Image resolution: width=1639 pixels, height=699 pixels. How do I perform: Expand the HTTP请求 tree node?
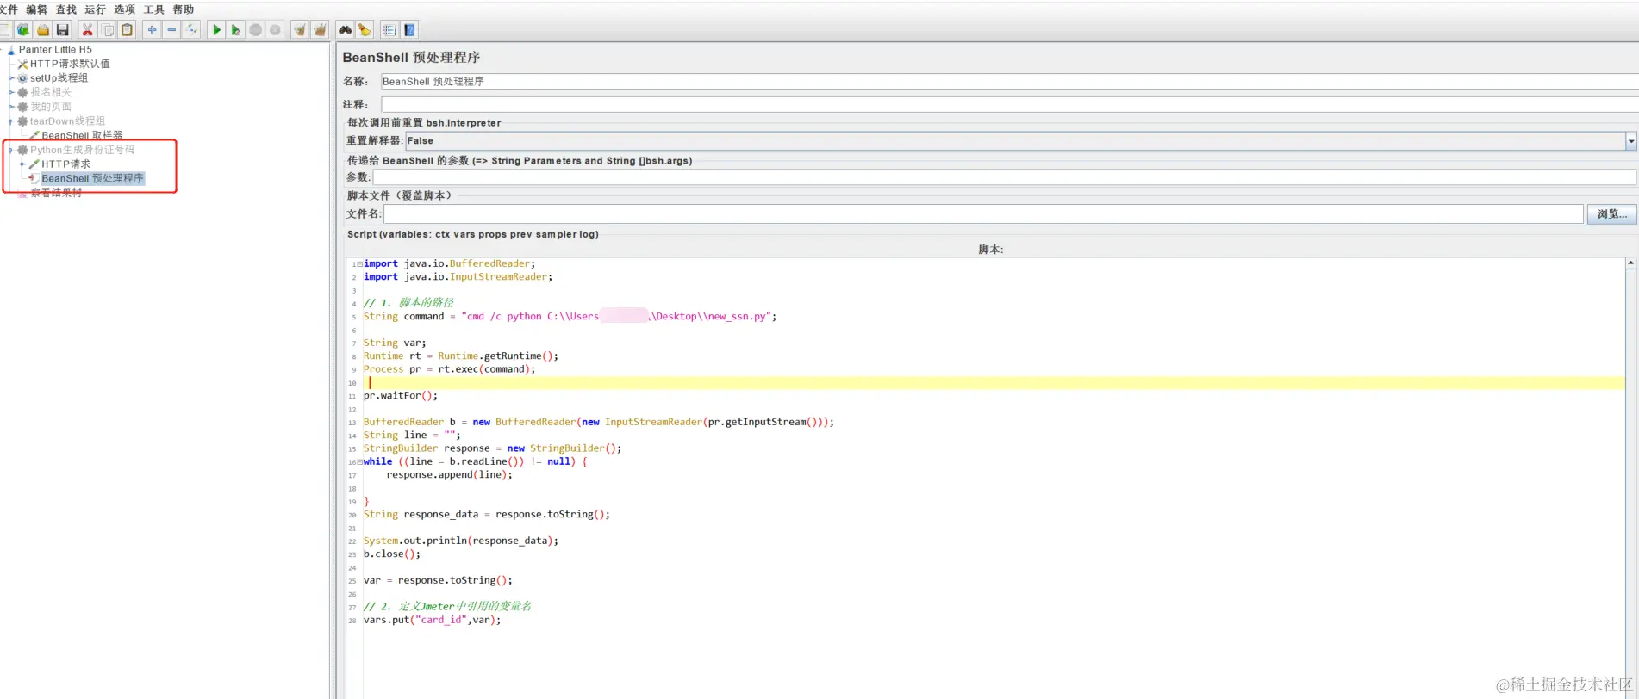point(22,164)
